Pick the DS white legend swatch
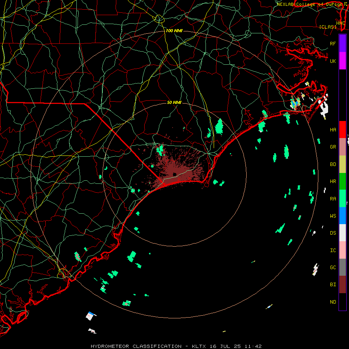349x349 pixels. pyautogui.click(x=342, y=233)
